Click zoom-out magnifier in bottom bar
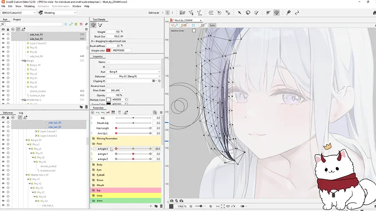 [x=191, y=206]
